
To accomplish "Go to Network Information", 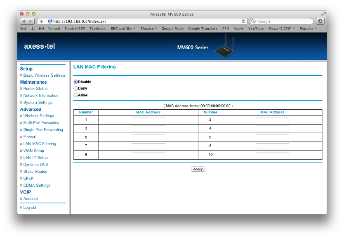I will coord(41,96).
